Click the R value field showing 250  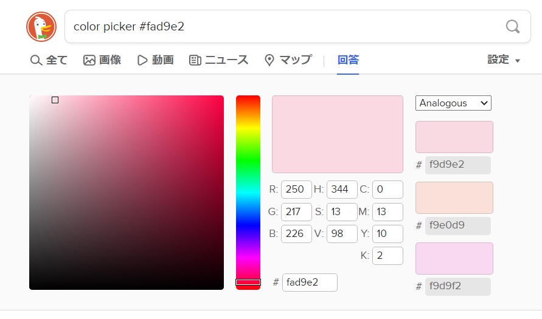(x=297, y=190)
